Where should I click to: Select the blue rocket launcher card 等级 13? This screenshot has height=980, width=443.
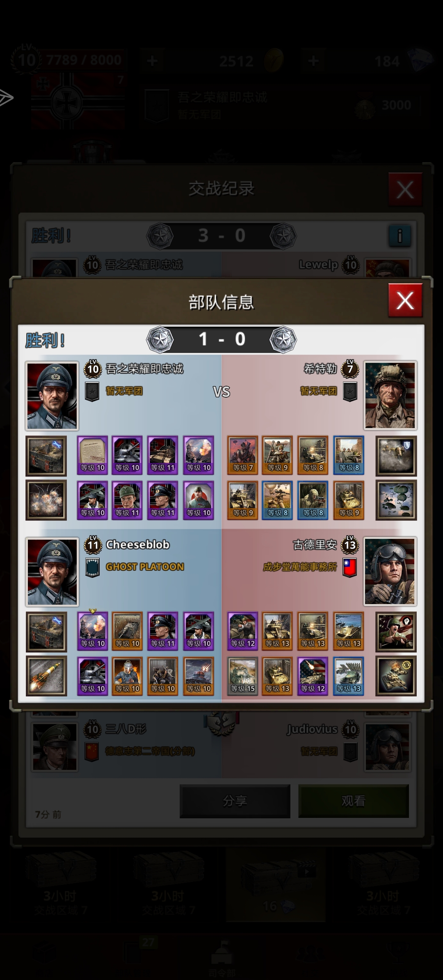[x=349, y=676]
